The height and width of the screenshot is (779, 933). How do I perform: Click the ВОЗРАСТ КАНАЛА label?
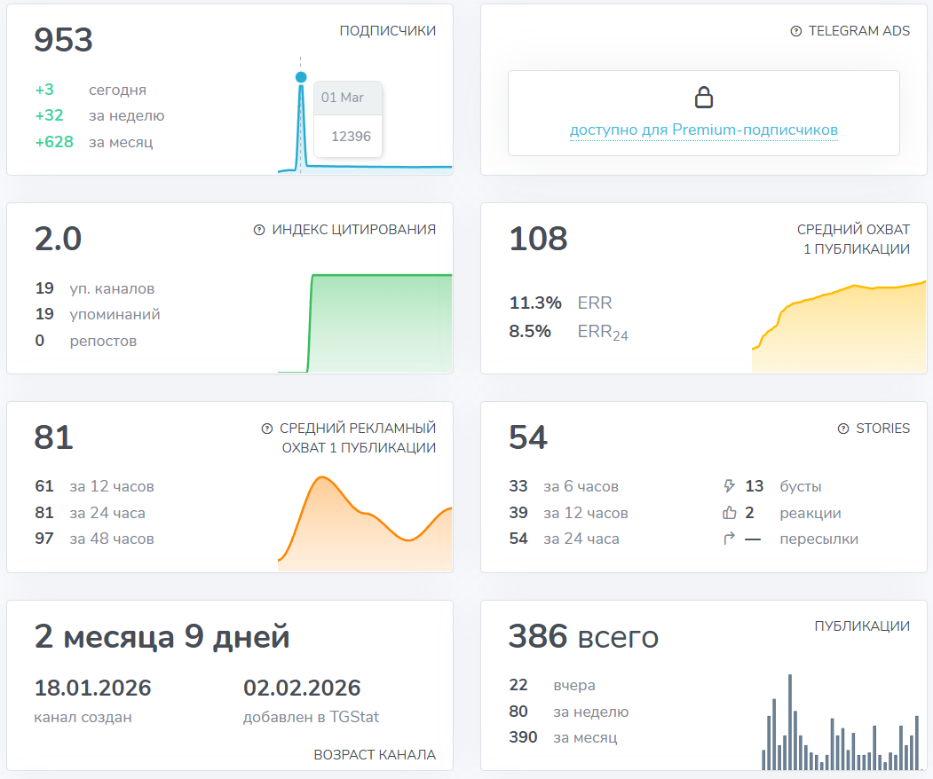click(x=374, y=755)
